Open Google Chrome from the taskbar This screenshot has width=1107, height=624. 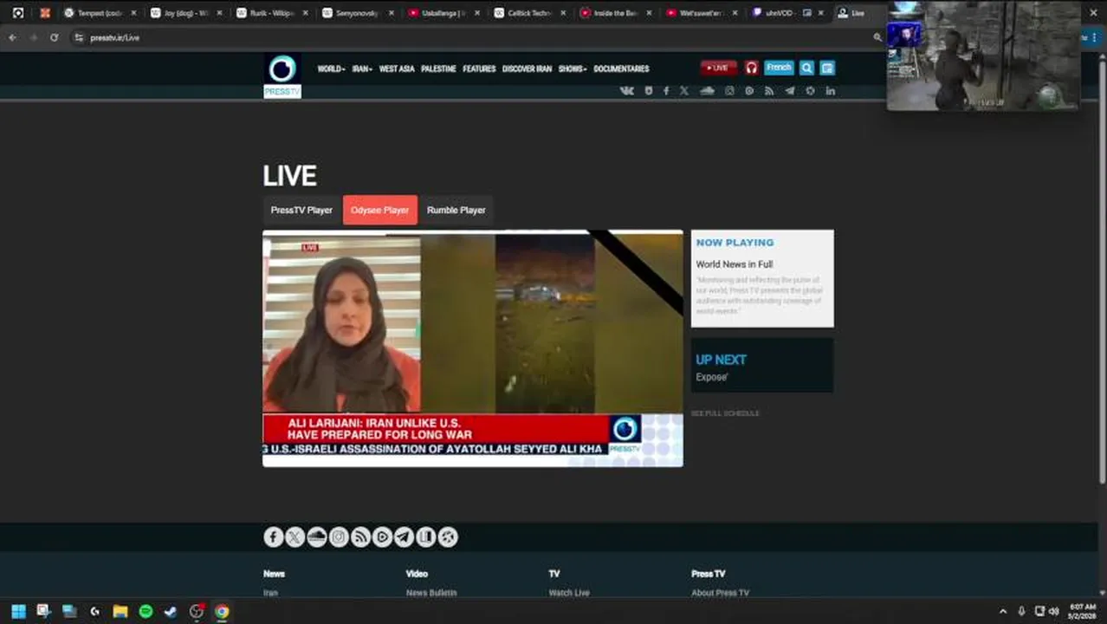(222, 611)
